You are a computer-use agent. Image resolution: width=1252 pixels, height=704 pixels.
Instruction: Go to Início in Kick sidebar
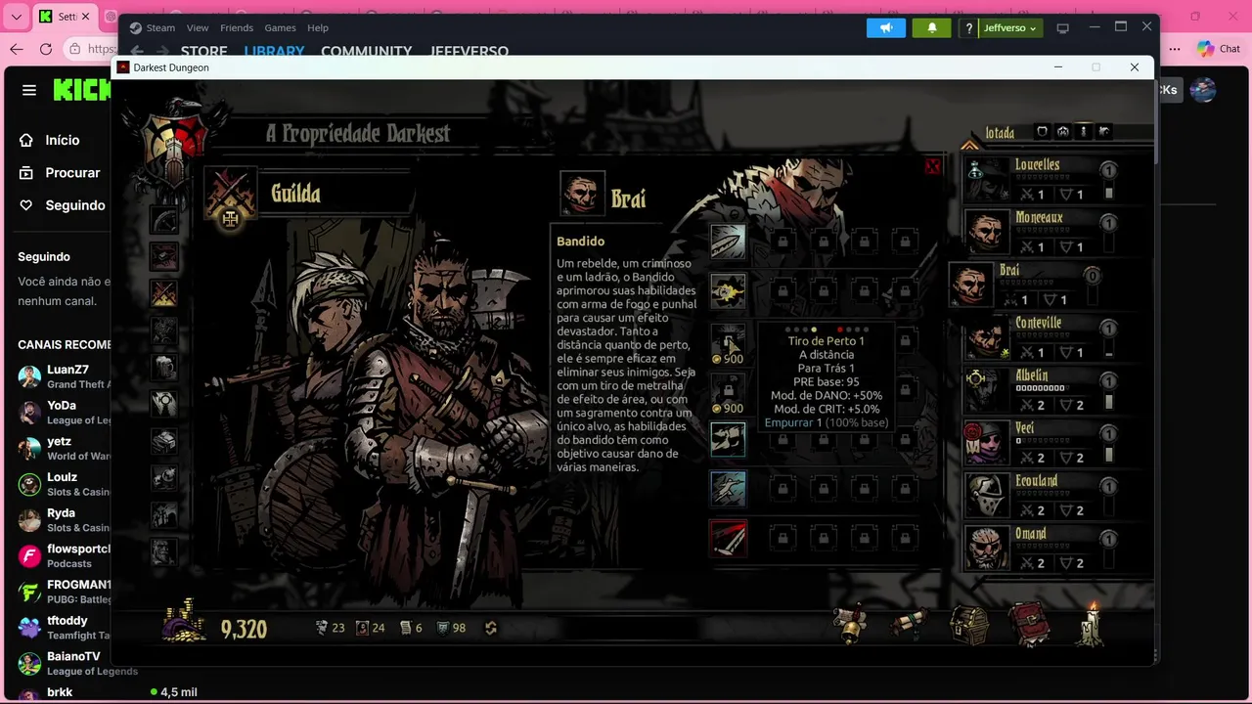(62, 140)
